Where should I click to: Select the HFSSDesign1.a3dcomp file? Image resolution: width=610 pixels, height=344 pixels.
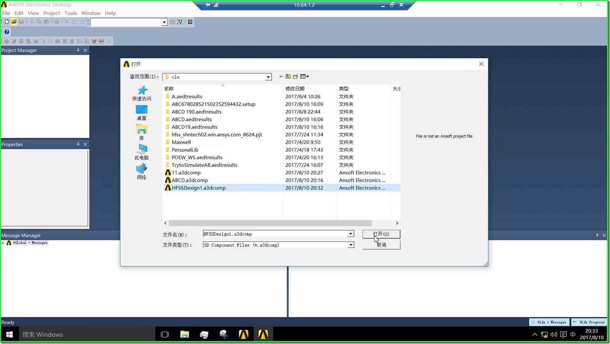coord(198,188)
